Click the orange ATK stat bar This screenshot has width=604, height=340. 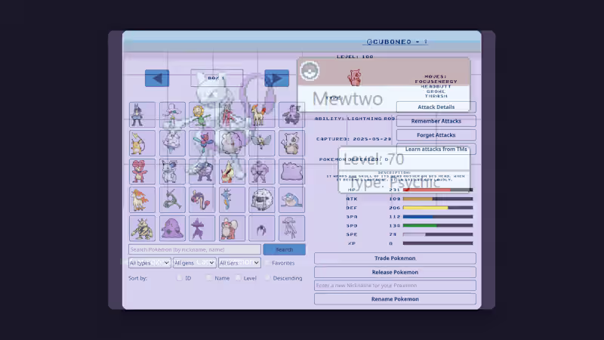pyautogui.click(x=438, y=199)
